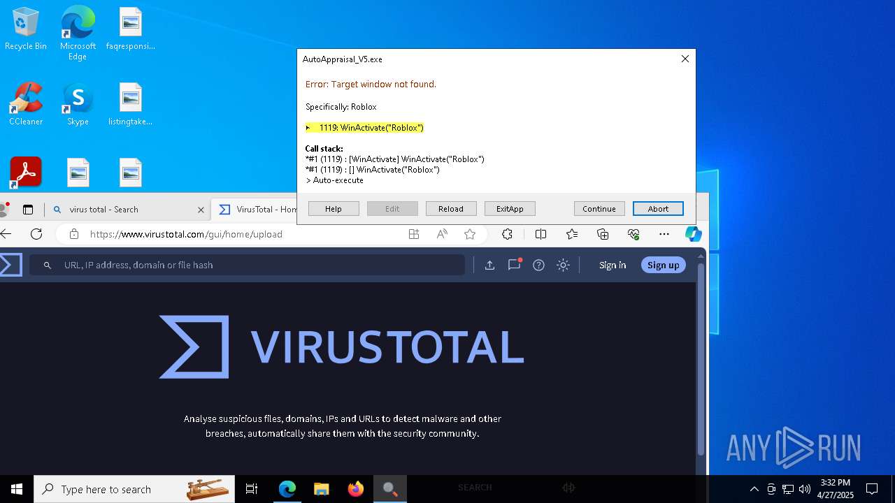Image resolution: width=895 pixels, height=503 pixels.
Task: Click ExitApp in the error dialog
Action: 510,209
